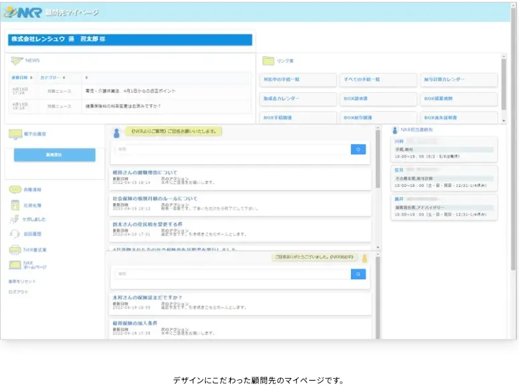Click the 株式会社レンシュウ name banner
519x392 pixels.
tap(130, 39)
